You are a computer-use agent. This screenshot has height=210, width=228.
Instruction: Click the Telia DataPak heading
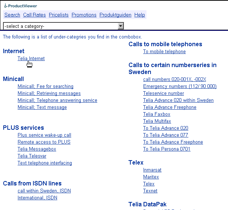[x=148, y=205]
